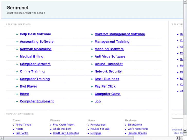Image resolution: width=187 pixels, height=140 pixels.
Task: Click the arrow bullet next to Network Security
Action: pyautogui.click(x=92, y=72)
